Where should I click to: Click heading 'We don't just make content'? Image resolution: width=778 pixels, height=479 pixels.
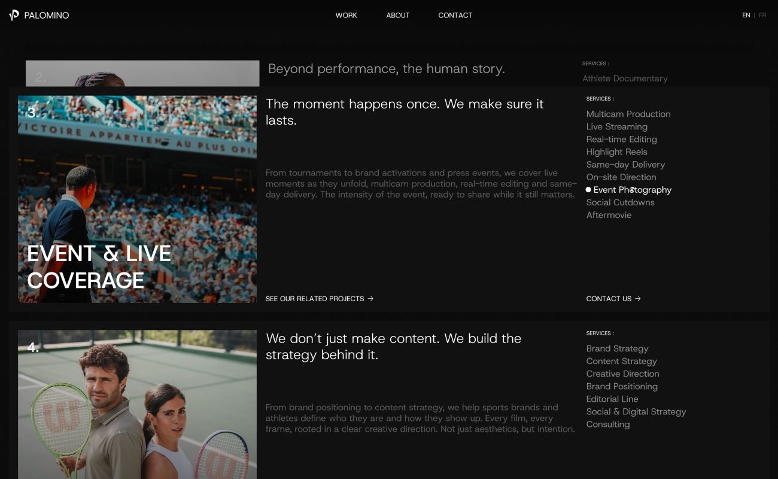point(393,347)
